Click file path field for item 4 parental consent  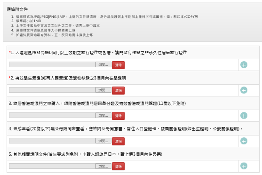pos(52,141)
